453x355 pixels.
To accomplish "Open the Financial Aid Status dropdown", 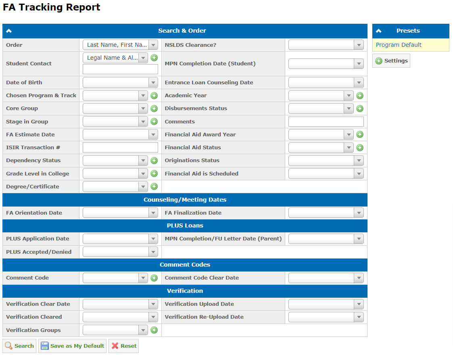I will pos(321,148).
